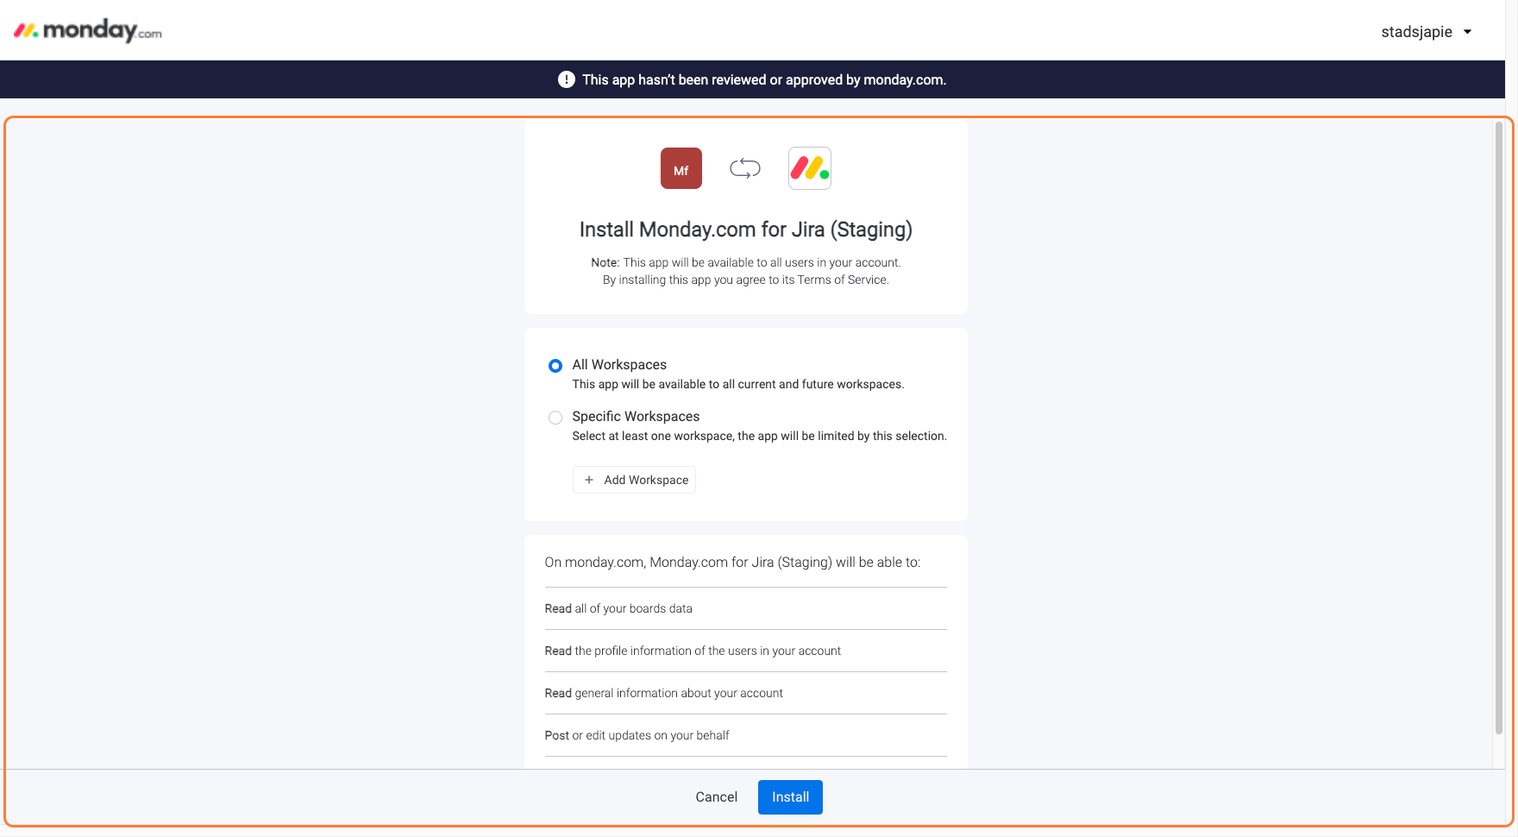Image resolution: width=1518 pixels, height=837 pixels.
Task: Click the warning exclamation icon in banner
Action: [x=567, y=79]
